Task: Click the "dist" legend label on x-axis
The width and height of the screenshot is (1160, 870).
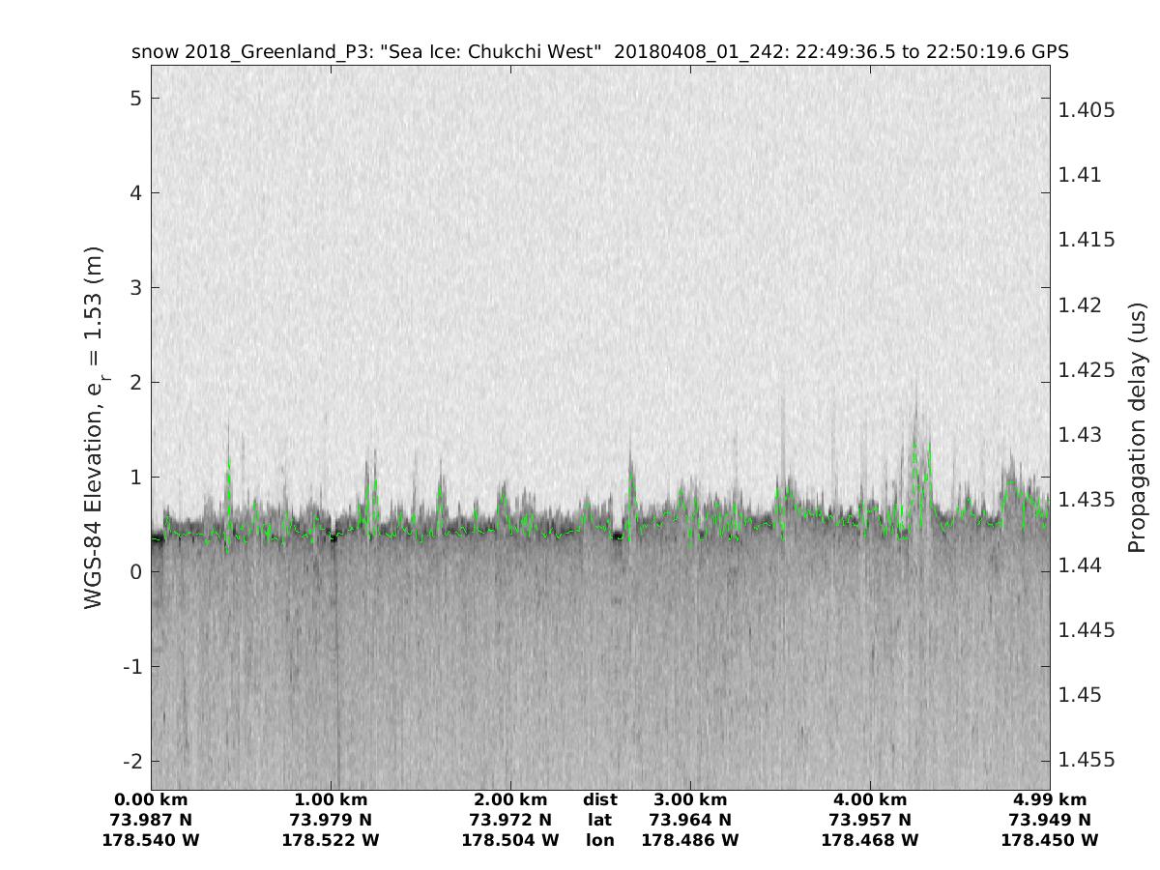Action: pos(600,799)
